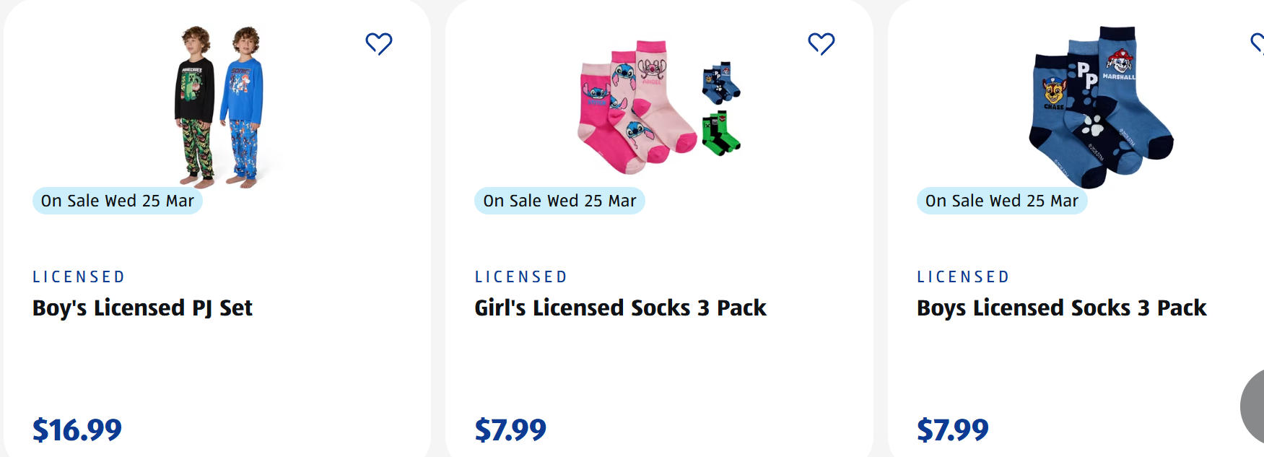Click the $7.99 price under Girl's Socks
This screenshot has height=457, width=1264.
click(510, 430)
